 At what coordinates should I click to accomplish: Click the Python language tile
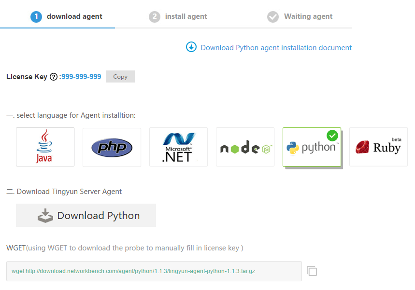pyautogui.click(x=312, y=148)
